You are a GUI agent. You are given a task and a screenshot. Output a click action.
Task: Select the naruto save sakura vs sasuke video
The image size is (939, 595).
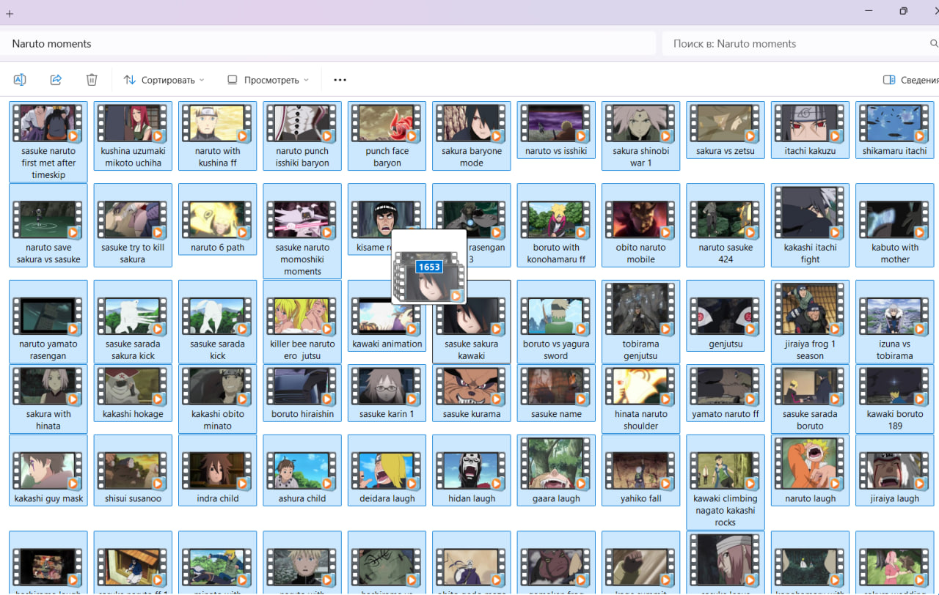pyautogui.click(x=48, y=225)
